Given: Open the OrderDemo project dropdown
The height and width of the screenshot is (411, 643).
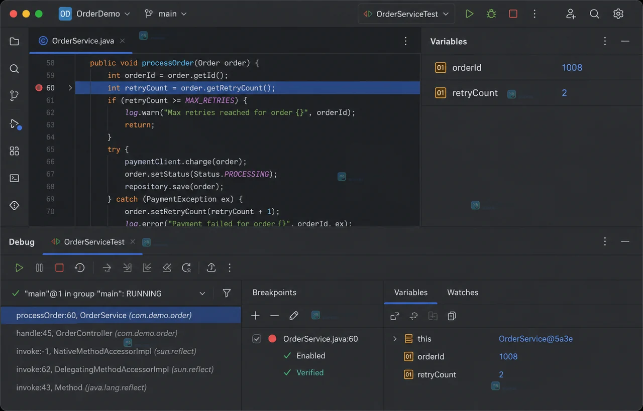Looking at the screenshot, I should 94,14.
